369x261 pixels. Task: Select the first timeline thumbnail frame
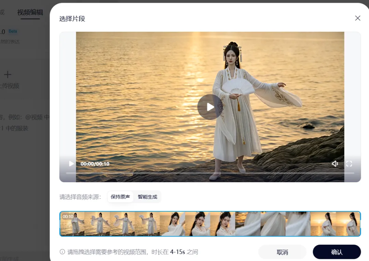click(x=72, y=224)
